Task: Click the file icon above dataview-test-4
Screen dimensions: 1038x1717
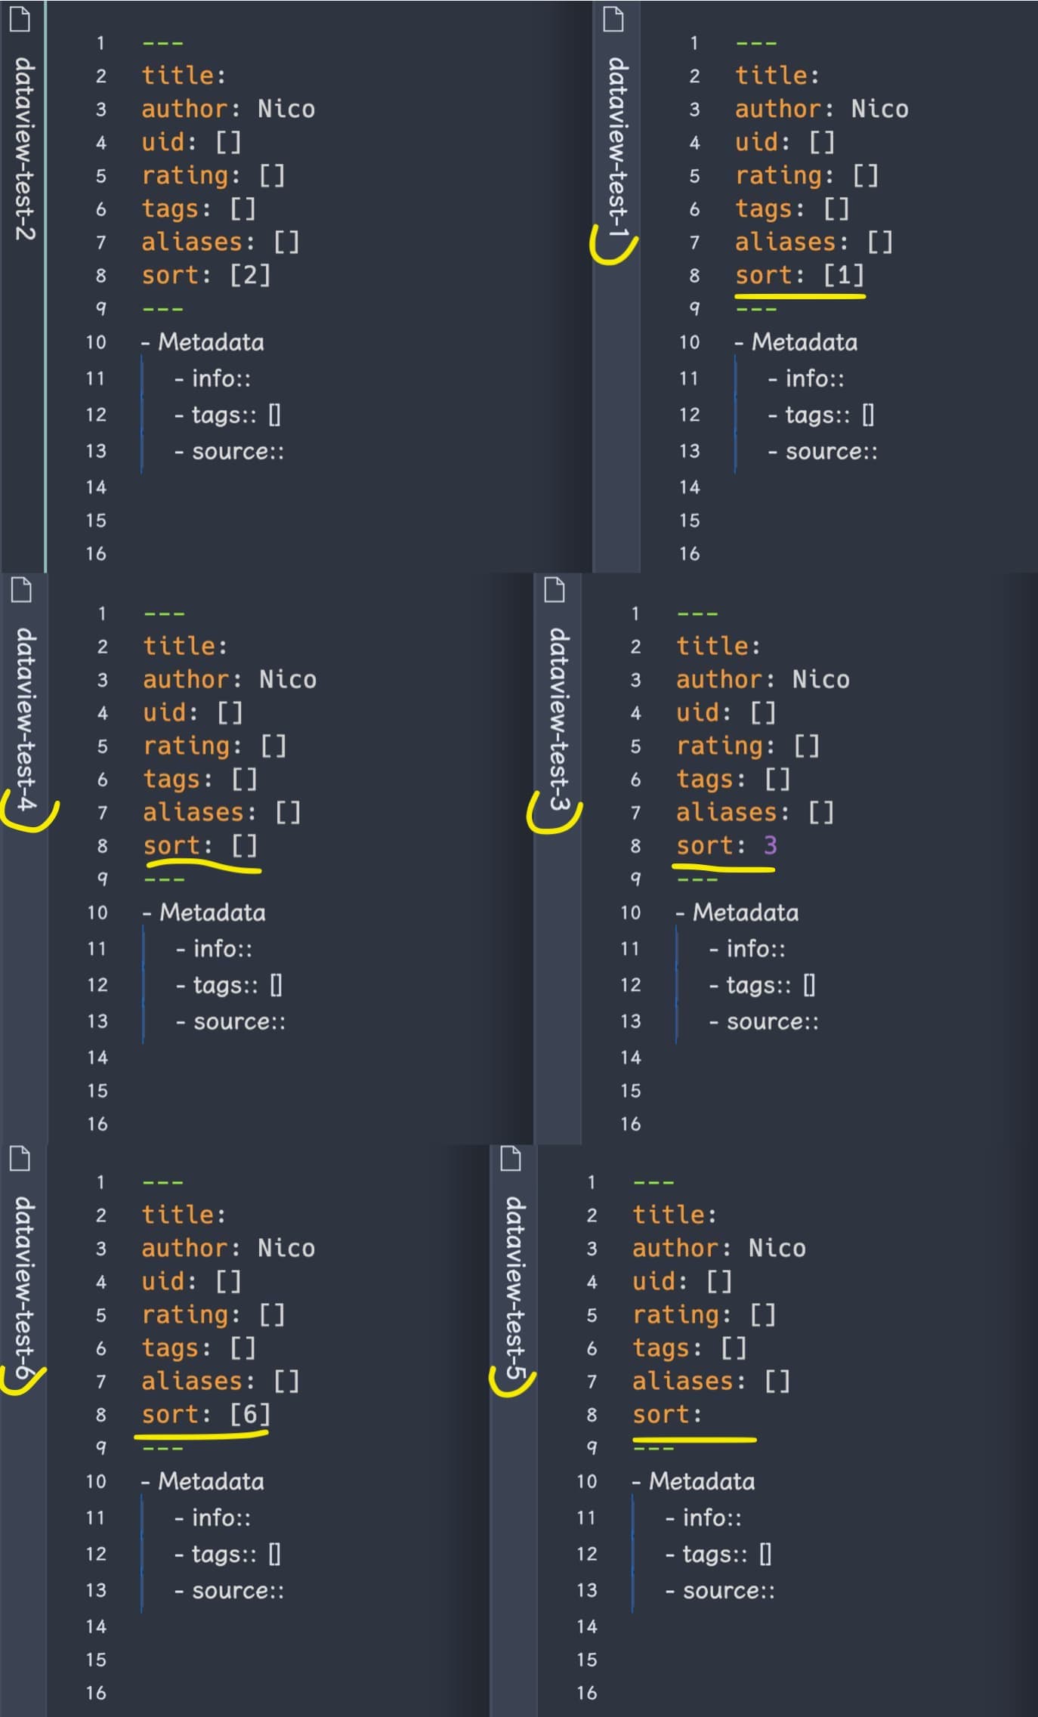Action: 22,590
